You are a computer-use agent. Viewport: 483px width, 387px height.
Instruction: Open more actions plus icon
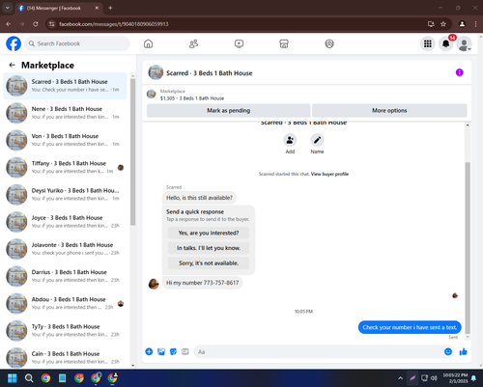pyautogui.click(x=149, y=351)
